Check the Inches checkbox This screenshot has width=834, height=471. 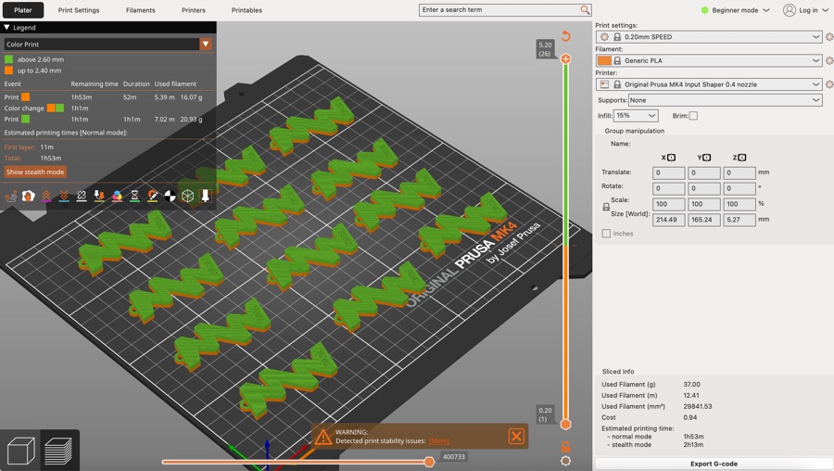(606, 233)
